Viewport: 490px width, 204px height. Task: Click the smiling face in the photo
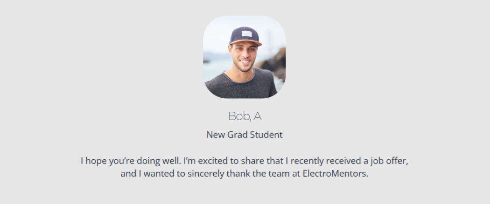(243, 55)
